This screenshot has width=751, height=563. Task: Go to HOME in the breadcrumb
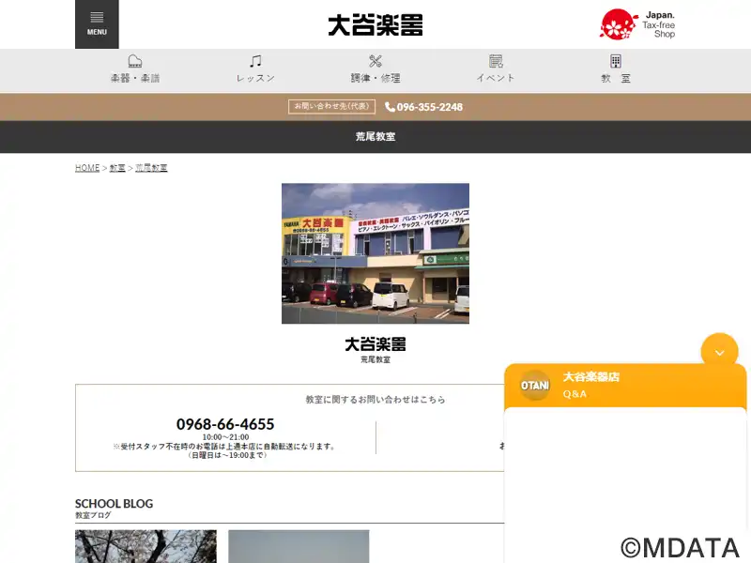pos(87,168)
